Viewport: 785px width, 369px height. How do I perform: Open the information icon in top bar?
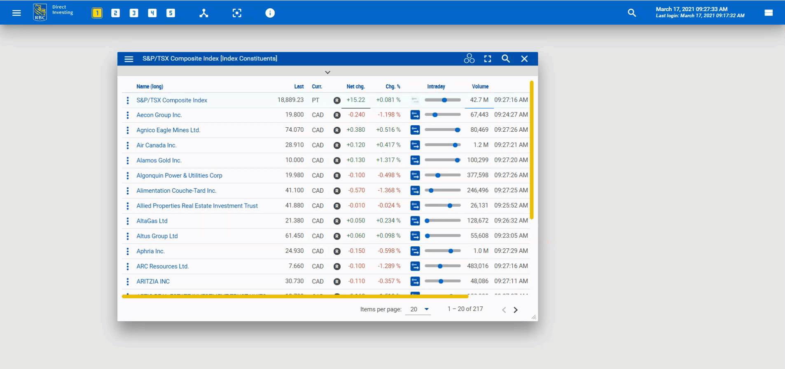(270, 13)
